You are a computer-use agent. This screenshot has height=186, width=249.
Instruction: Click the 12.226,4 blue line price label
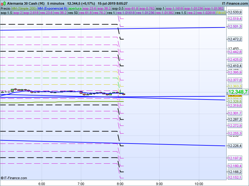[x=235, y=146]
